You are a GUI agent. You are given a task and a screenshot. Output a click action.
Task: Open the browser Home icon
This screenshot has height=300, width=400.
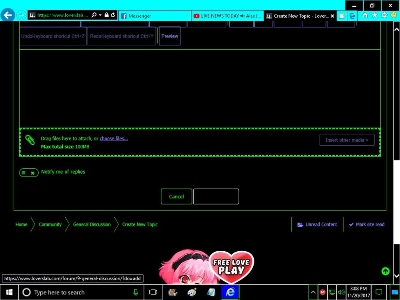(x=365, y=15)
